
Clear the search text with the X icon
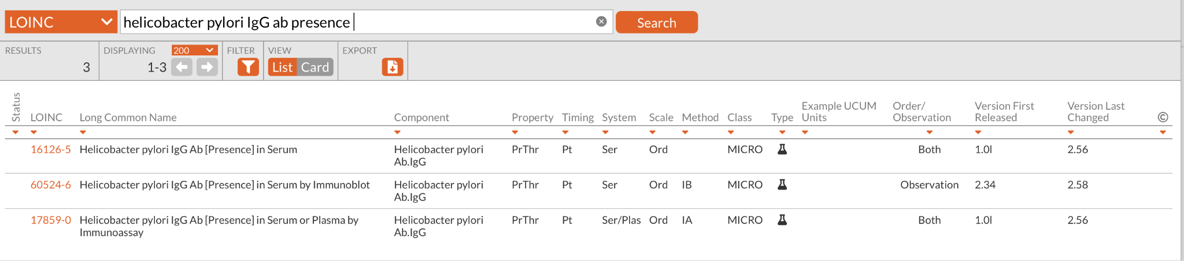pos(601,21)
